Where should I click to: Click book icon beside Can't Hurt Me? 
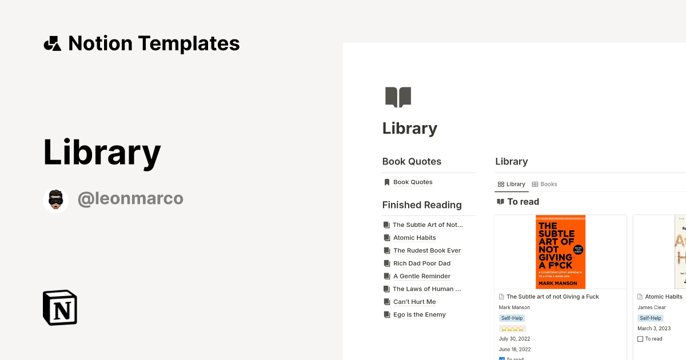pos(387,302)
